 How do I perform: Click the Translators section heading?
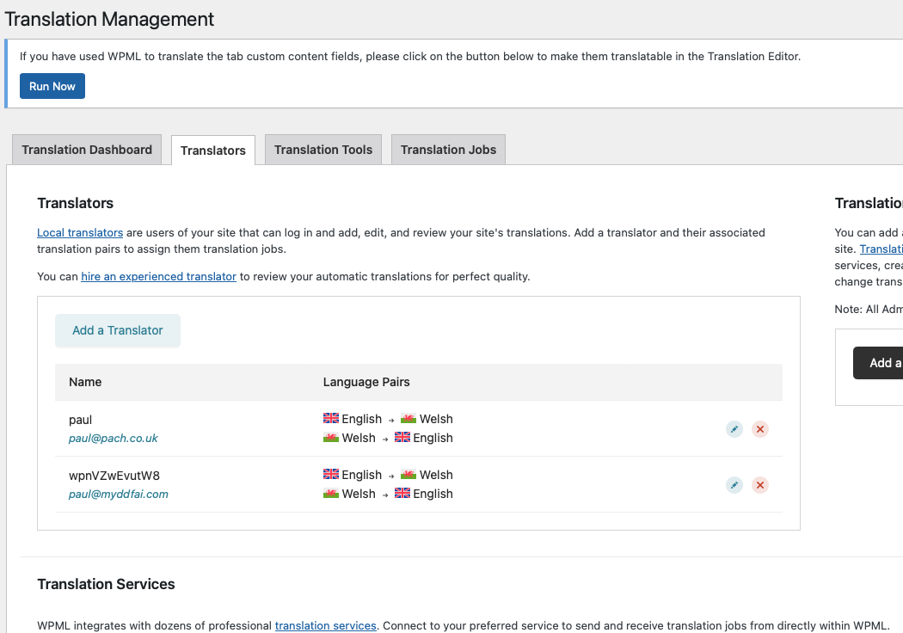(x=76, y=203)
